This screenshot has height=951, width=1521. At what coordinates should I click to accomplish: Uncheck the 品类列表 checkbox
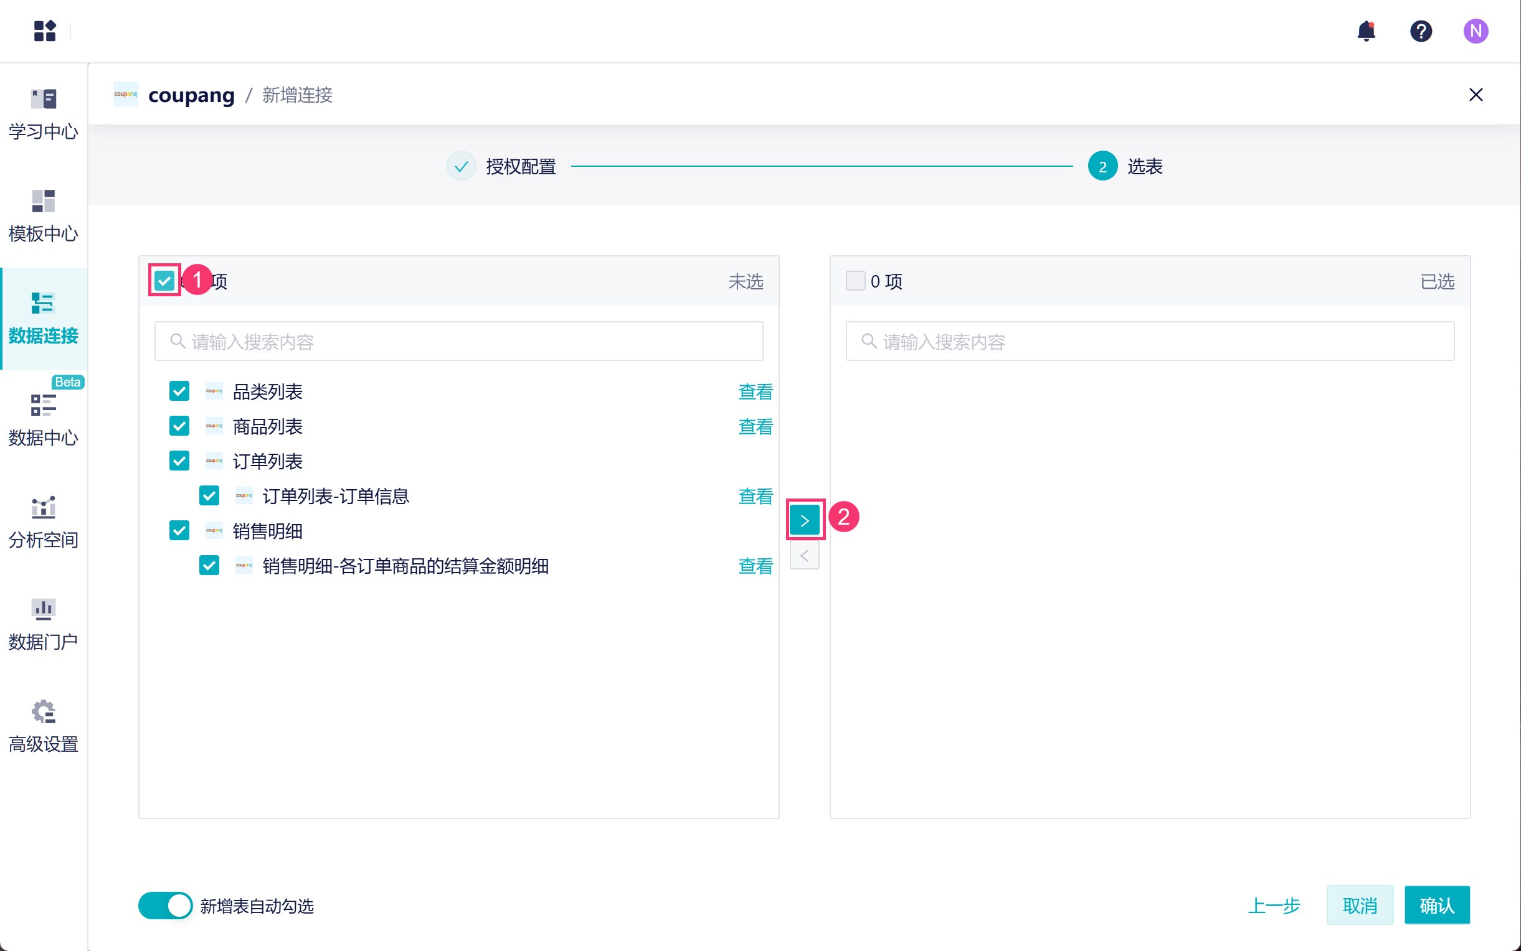179,391
